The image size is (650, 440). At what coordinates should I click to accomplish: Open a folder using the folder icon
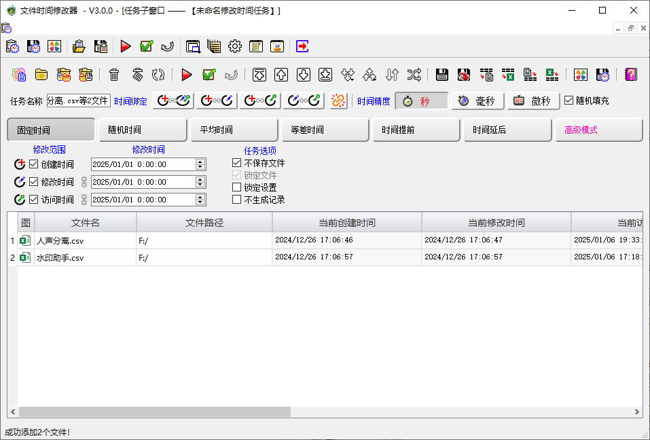pyautogui.click(x=41, y=75)
